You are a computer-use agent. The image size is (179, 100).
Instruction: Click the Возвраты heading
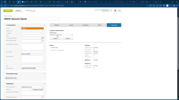coord(88,64)
